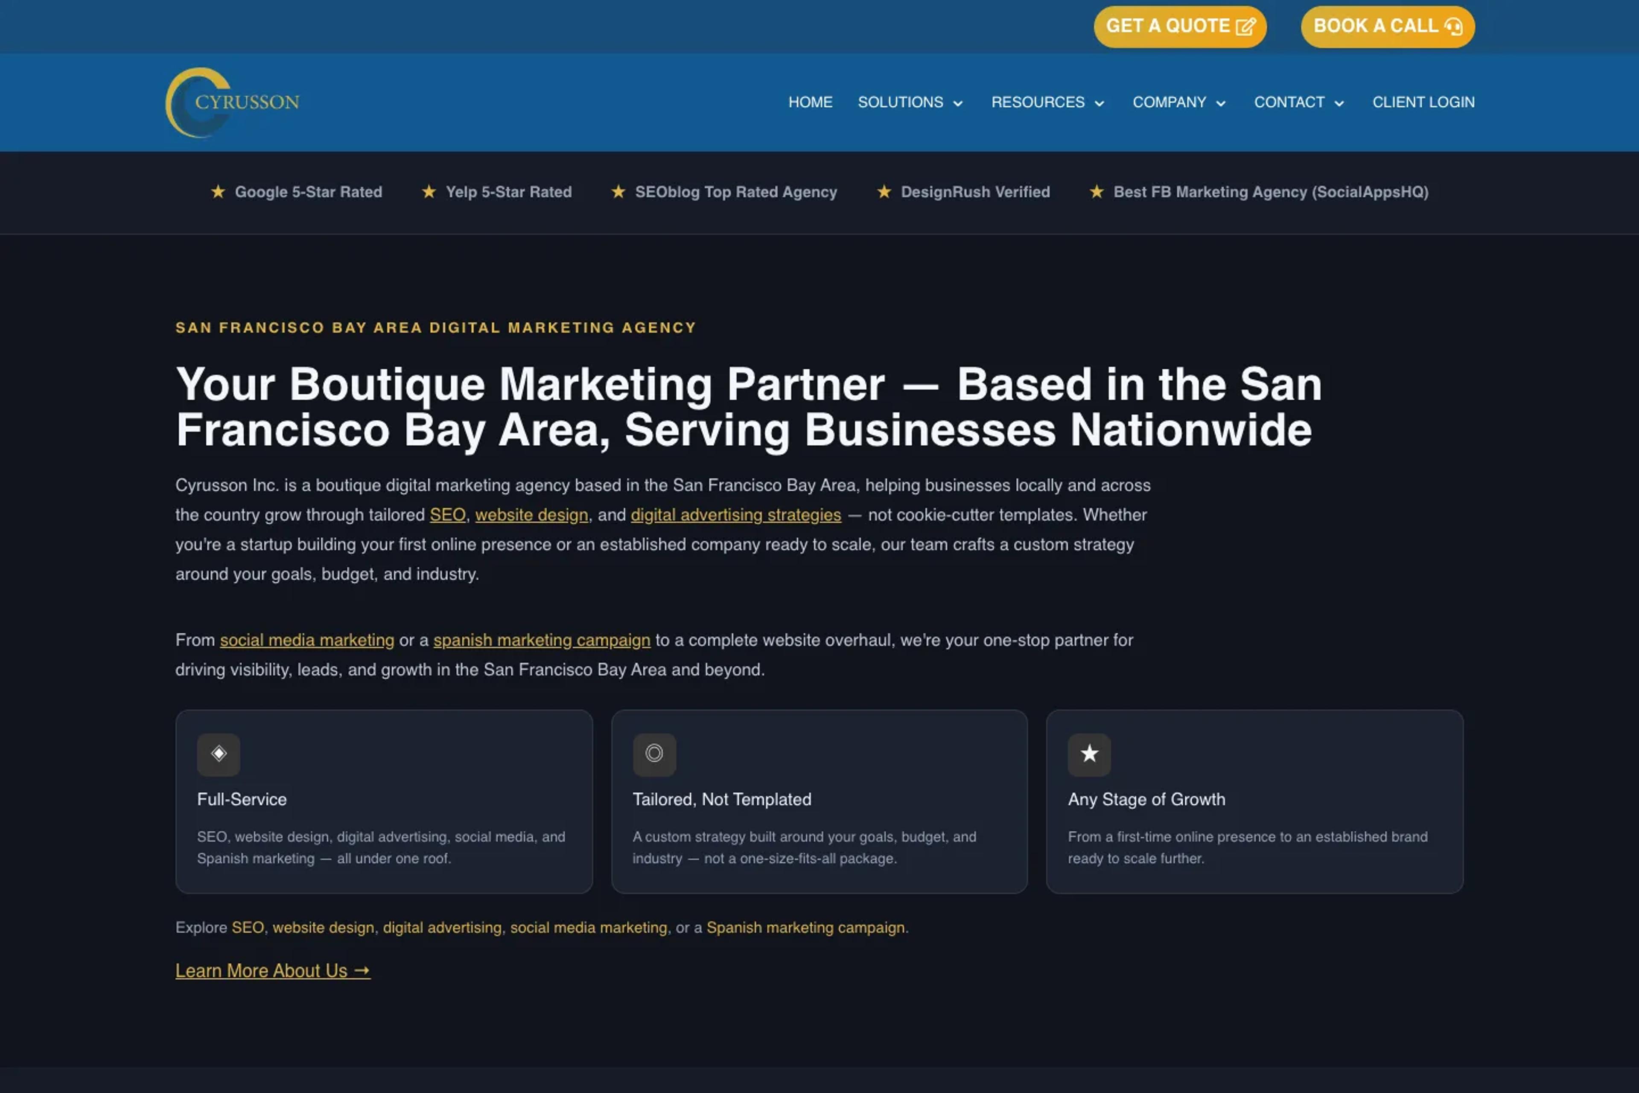Open the underlined social media marketing link

[307, 640]
